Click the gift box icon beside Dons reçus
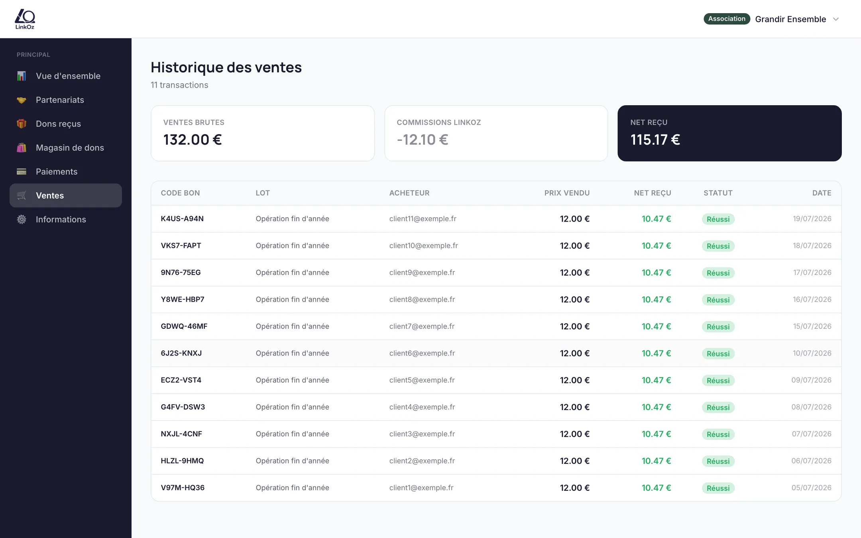 click(22, 124)
